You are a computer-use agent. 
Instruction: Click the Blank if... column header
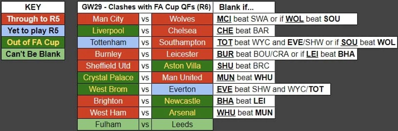(x=244, y=7)
